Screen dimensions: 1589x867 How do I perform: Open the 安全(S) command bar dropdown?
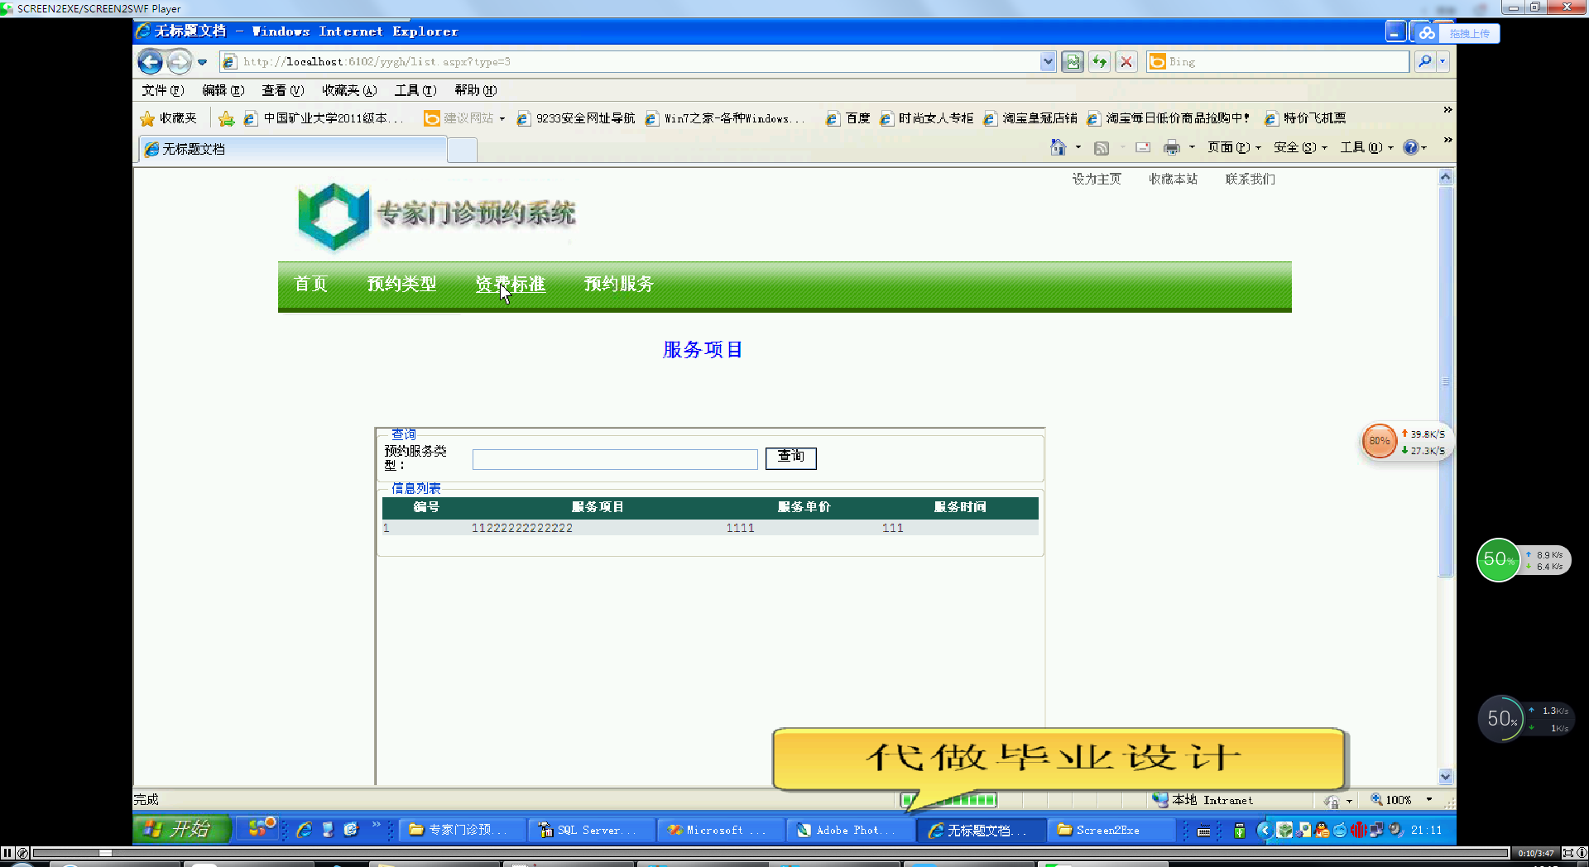click(x=1300, y=147)
